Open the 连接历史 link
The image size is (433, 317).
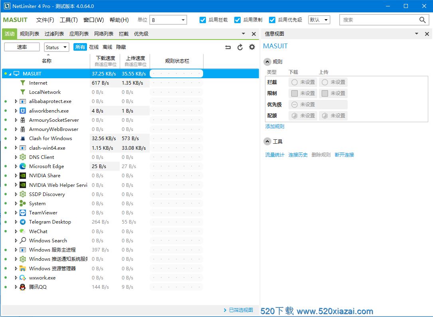pyautogui.click(x=298, y=155)
